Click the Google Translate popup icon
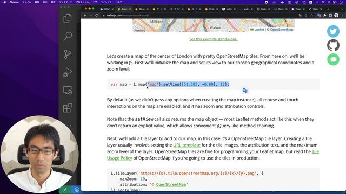Screen dimensions: 346x194 [x=245, y=90]
